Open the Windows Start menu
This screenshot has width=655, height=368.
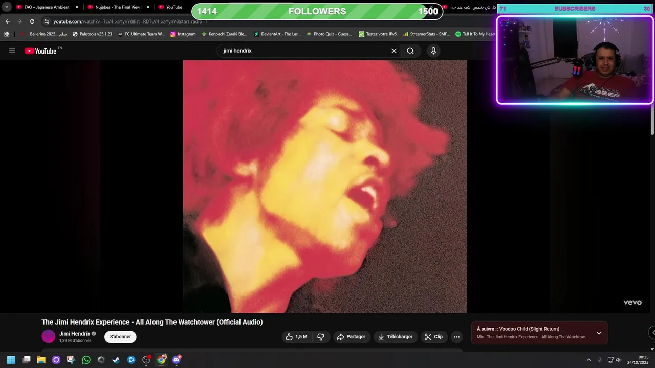[x=11, y=360]
